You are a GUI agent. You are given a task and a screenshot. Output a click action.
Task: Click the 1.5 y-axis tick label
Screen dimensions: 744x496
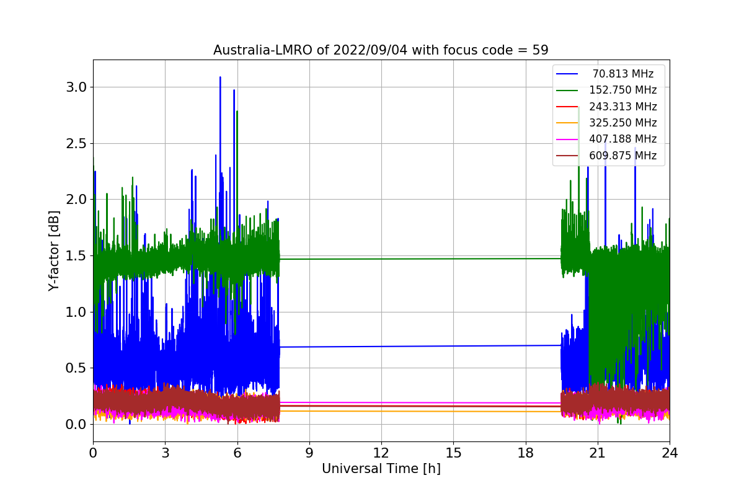tap(76, 255)
